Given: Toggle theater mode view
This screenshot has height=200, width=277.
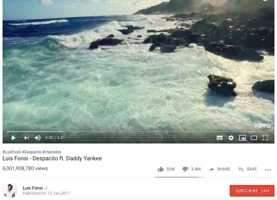Looking at the screenshot, I should 254,138.
